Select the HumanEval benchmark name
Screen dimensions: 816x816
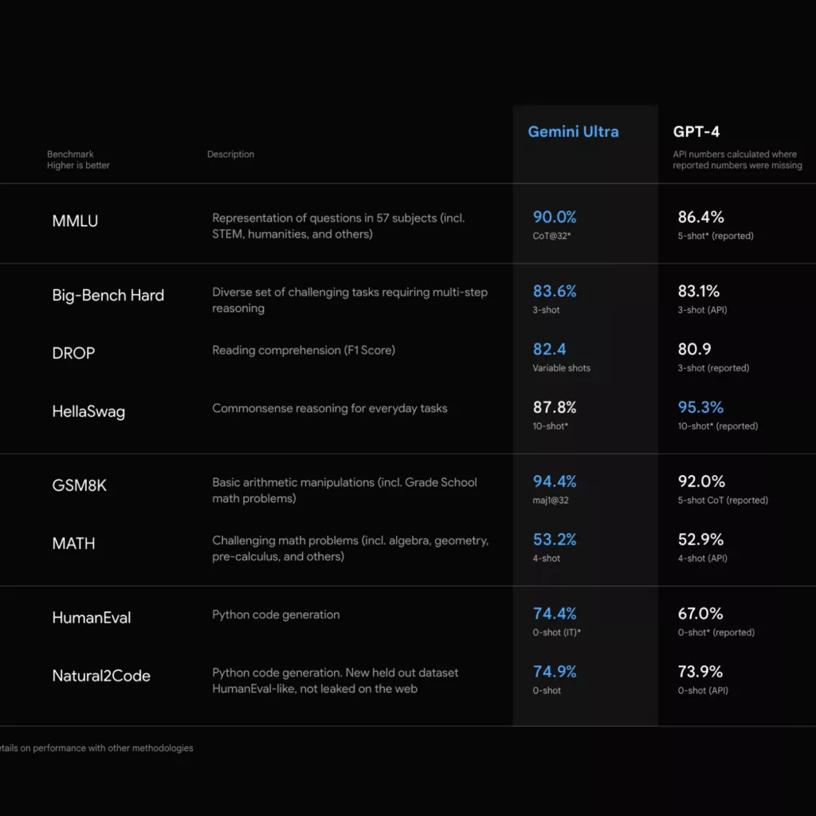(x=91, y=618)
